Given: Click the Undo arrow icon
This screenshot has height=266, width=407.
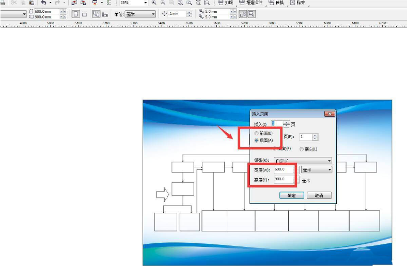Looking at the screenshot, I should 43,3.
